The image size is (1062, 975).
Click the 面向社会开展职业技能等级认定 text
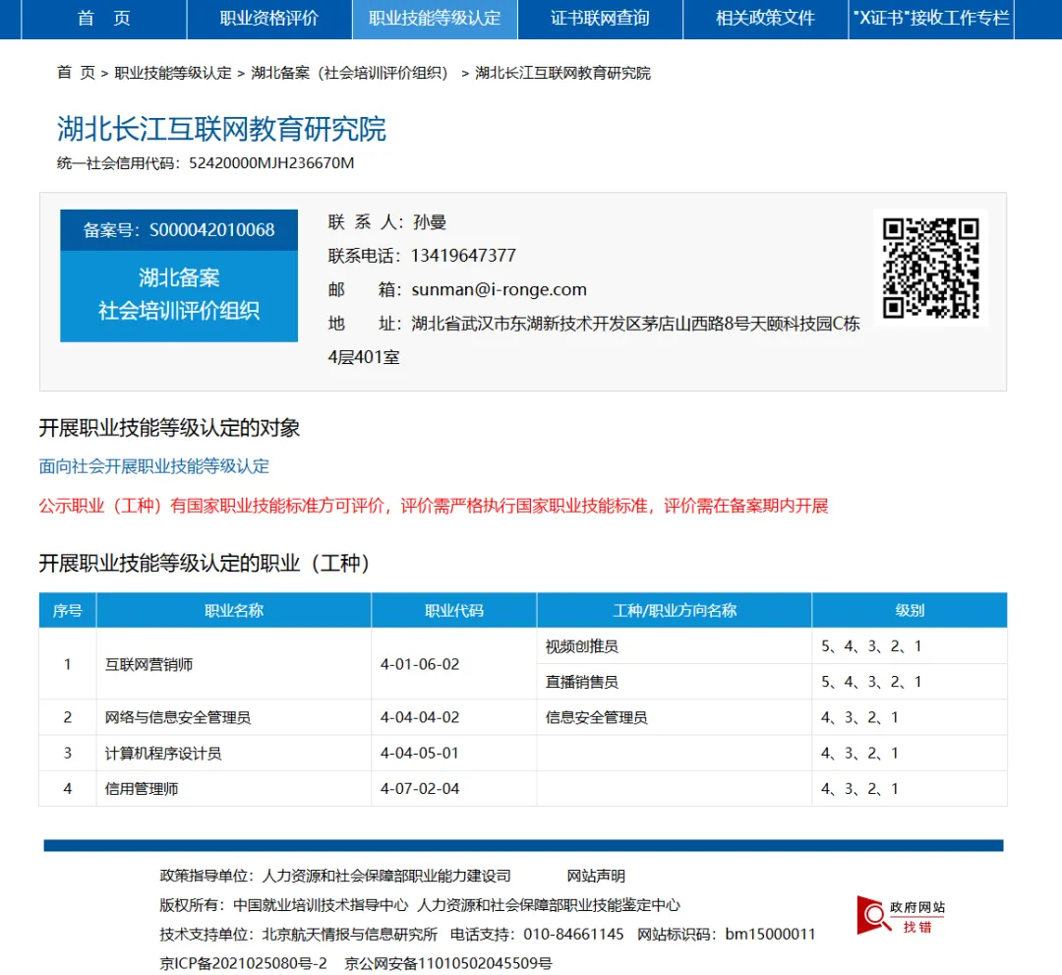[153, 466]
